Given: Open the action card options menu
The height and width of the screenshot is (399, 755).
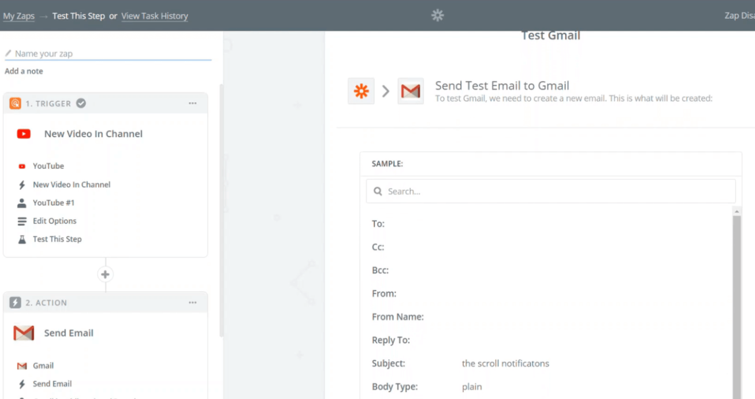Looking at the screenshot, I should click(192, 302).
